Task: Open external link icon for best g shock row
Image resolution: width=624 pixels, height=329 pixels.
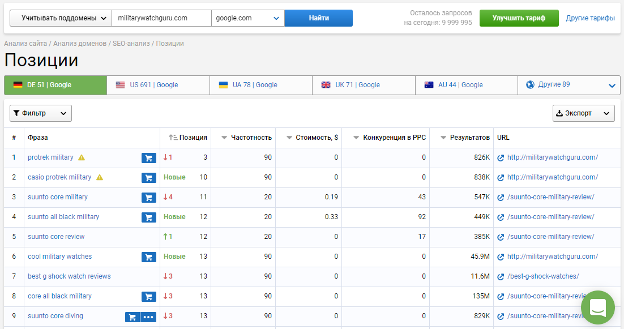Action: 501,276
